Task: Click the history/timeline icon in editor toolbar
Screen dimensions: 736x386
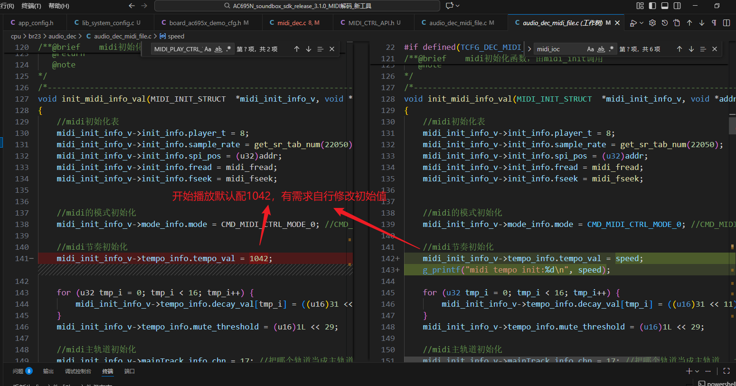Action: pos(665,23)
